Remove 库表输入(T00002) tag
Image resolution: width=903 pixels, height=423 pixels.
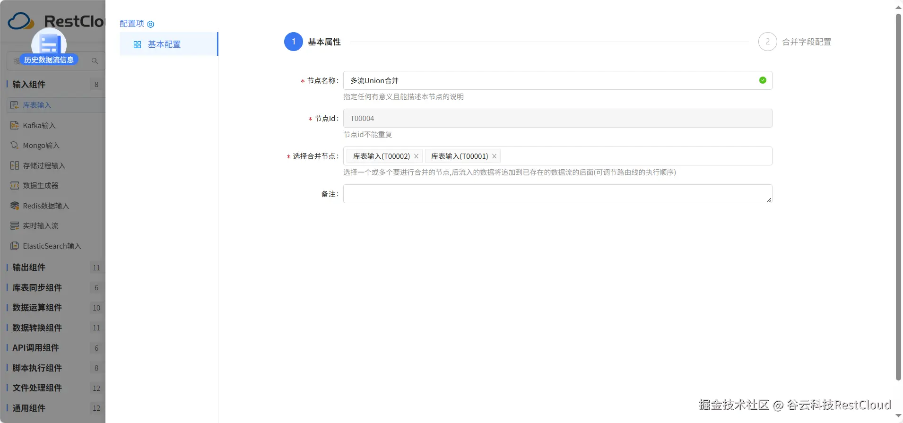pyautogui.click(x=416, y=156)
